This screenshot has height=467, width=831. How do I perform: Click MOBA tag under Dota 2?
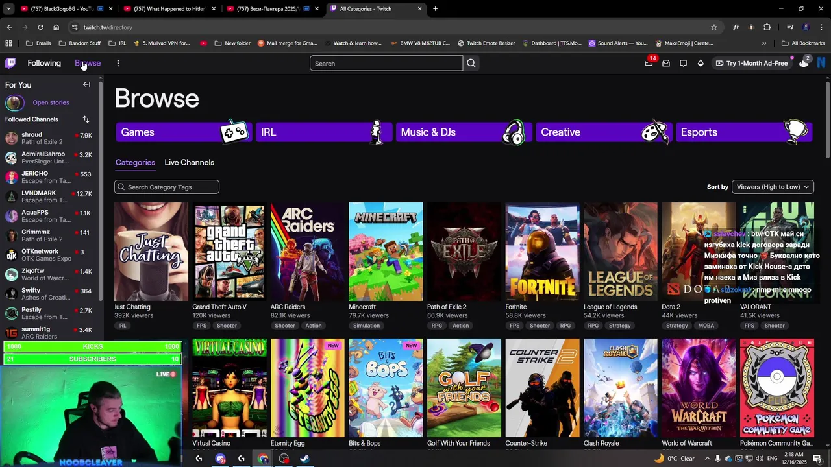coord(706,326)
